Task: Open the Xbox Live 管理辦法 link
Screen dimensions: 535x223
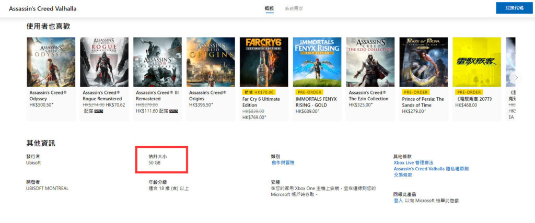Action: coord(414,162)
